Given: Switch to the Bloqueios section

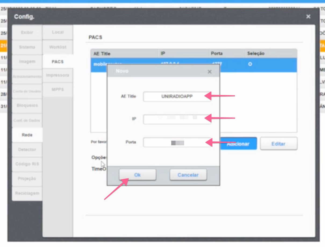Looking at the screenshot, I should coord(27,106).
